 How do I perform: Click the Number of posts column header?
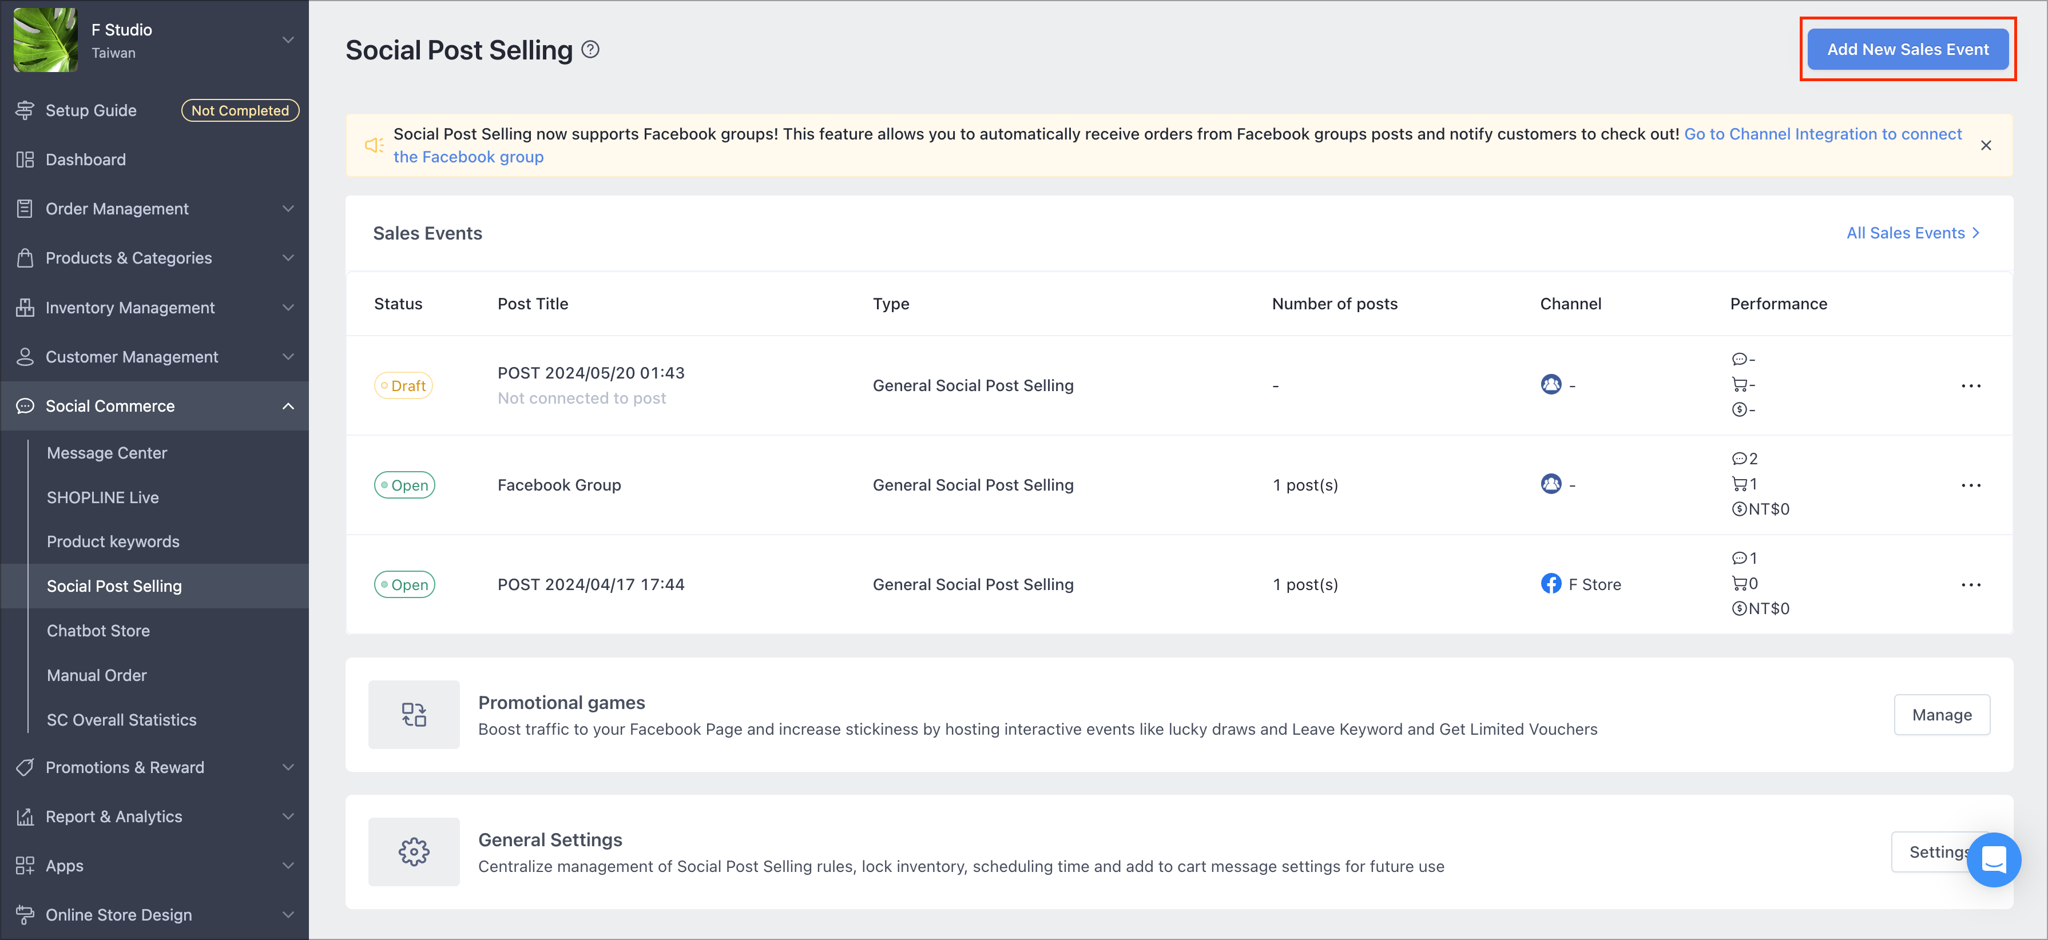pos(1334,304)
